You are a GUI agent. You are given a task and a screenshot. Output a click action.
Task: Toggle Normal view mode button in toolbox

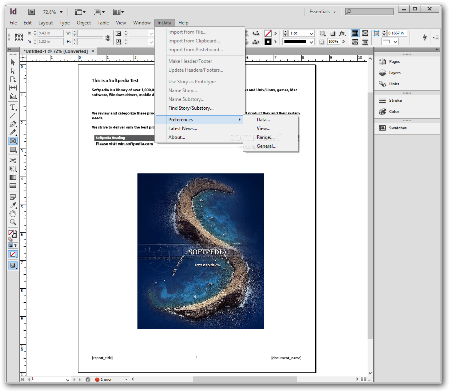(13, 265)
